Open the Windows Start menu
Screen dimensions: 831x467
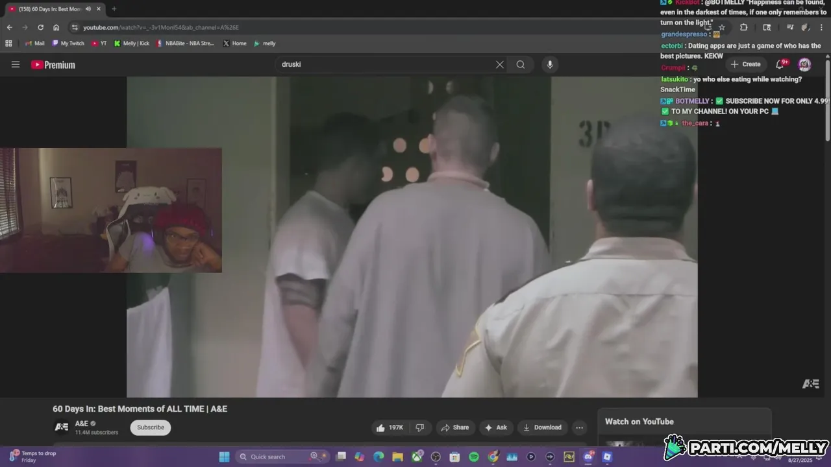224,457
